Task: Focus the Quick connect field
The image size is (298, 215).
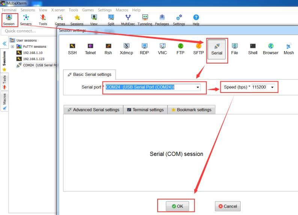Action: (29, 31)
